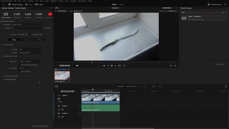This screenshot has height=129, width=229.
Task: Uncheck the Export Video checkbox
Action: [x=2, y=45]
